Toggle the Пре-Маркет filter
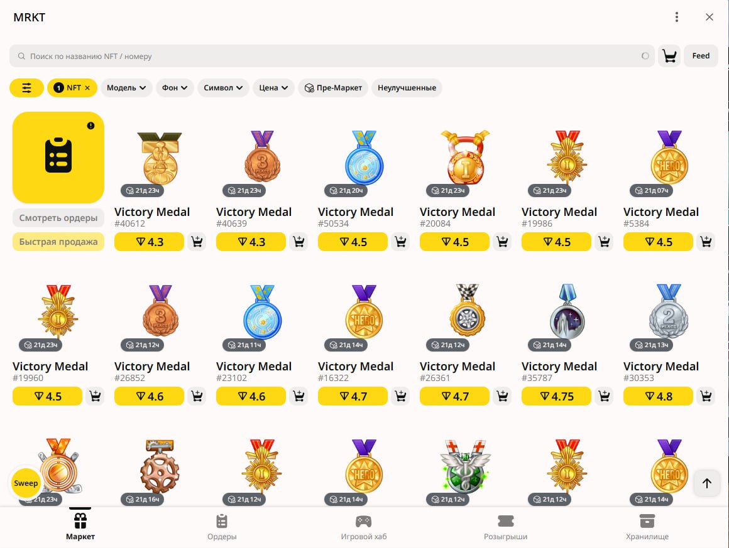Image resolution: width=729 pixels, height=548 pixels. coord(333,88)
